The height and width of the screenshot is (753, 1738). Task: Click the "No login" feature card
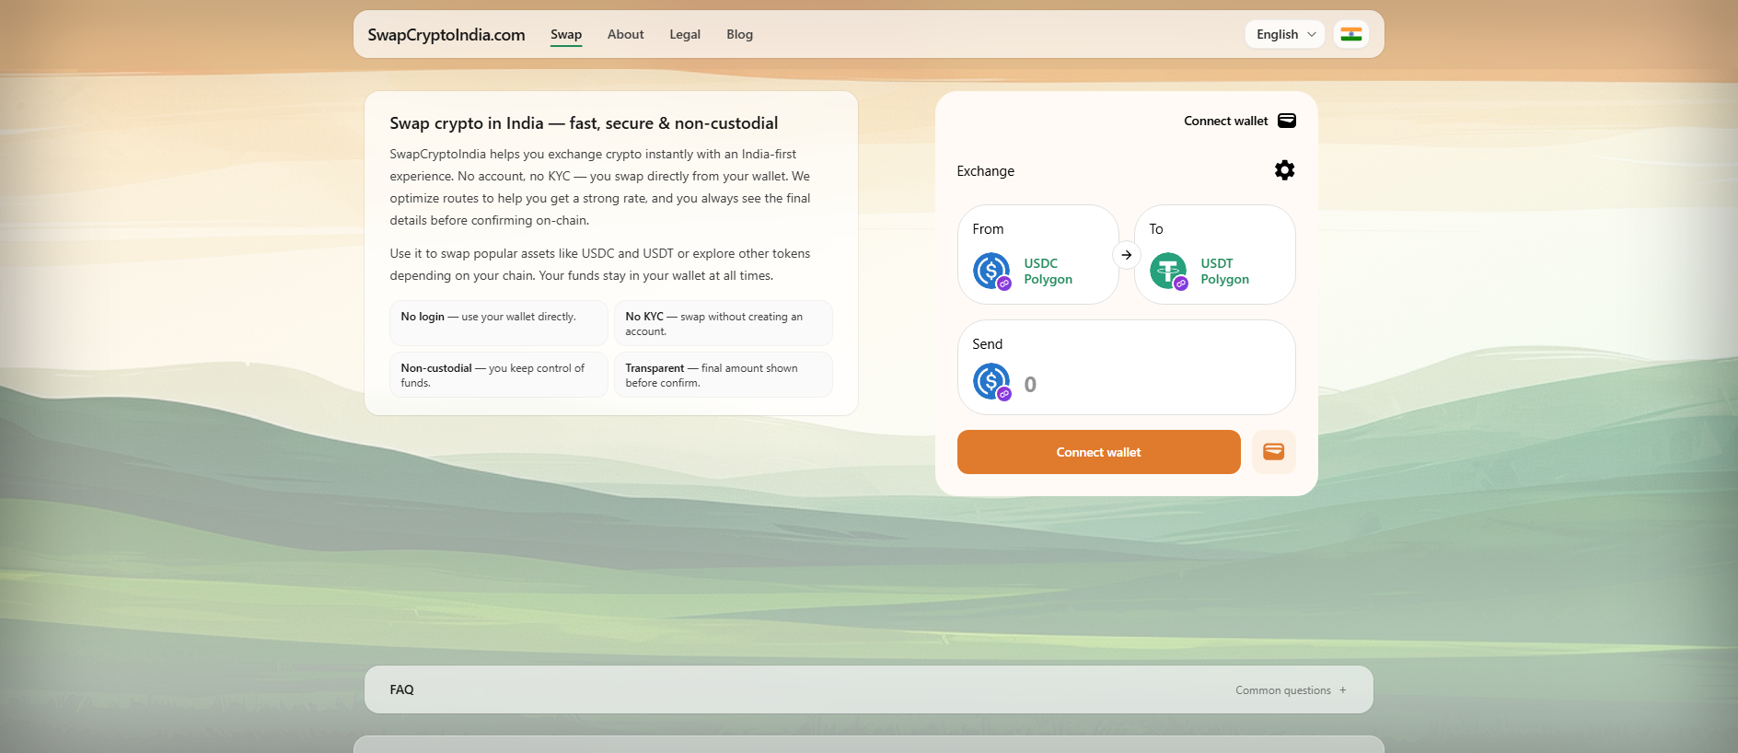tap(499, 323)
